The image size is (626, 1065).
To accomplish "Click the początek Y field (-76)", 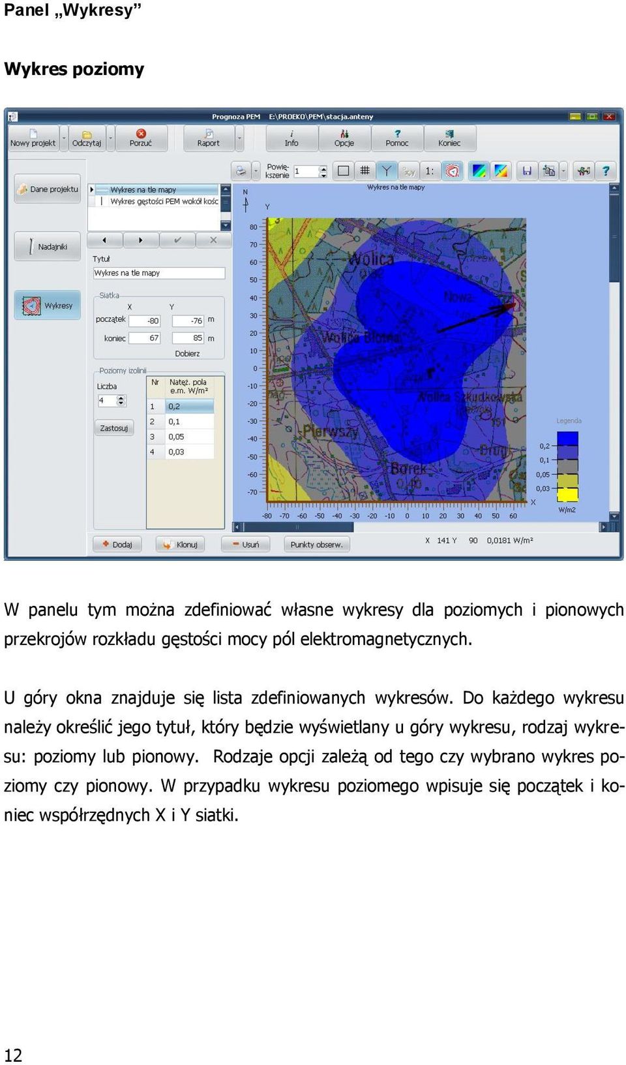I will pos(188,321).
